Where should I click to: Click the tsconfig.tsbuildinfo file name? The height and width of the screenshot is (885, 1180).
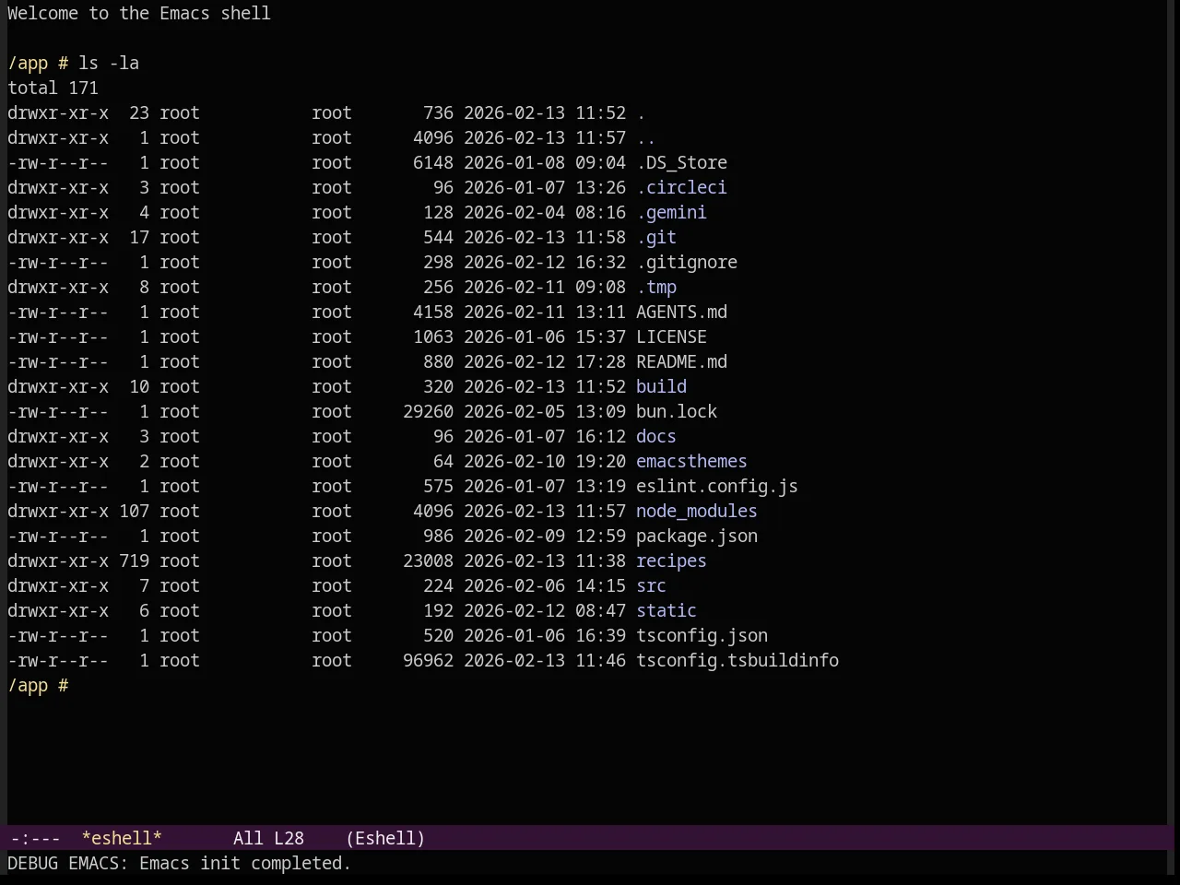click(737, 661)
